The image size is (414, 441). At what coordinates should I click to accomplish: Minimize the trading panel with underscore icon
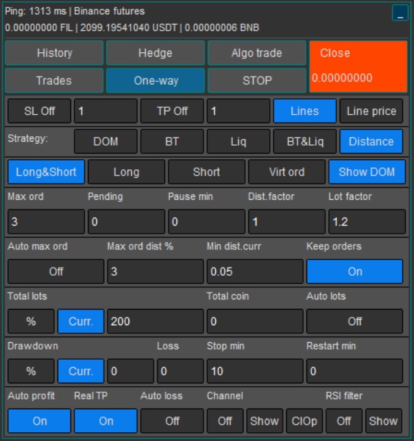pyautogui.click(x=399, y=13)
